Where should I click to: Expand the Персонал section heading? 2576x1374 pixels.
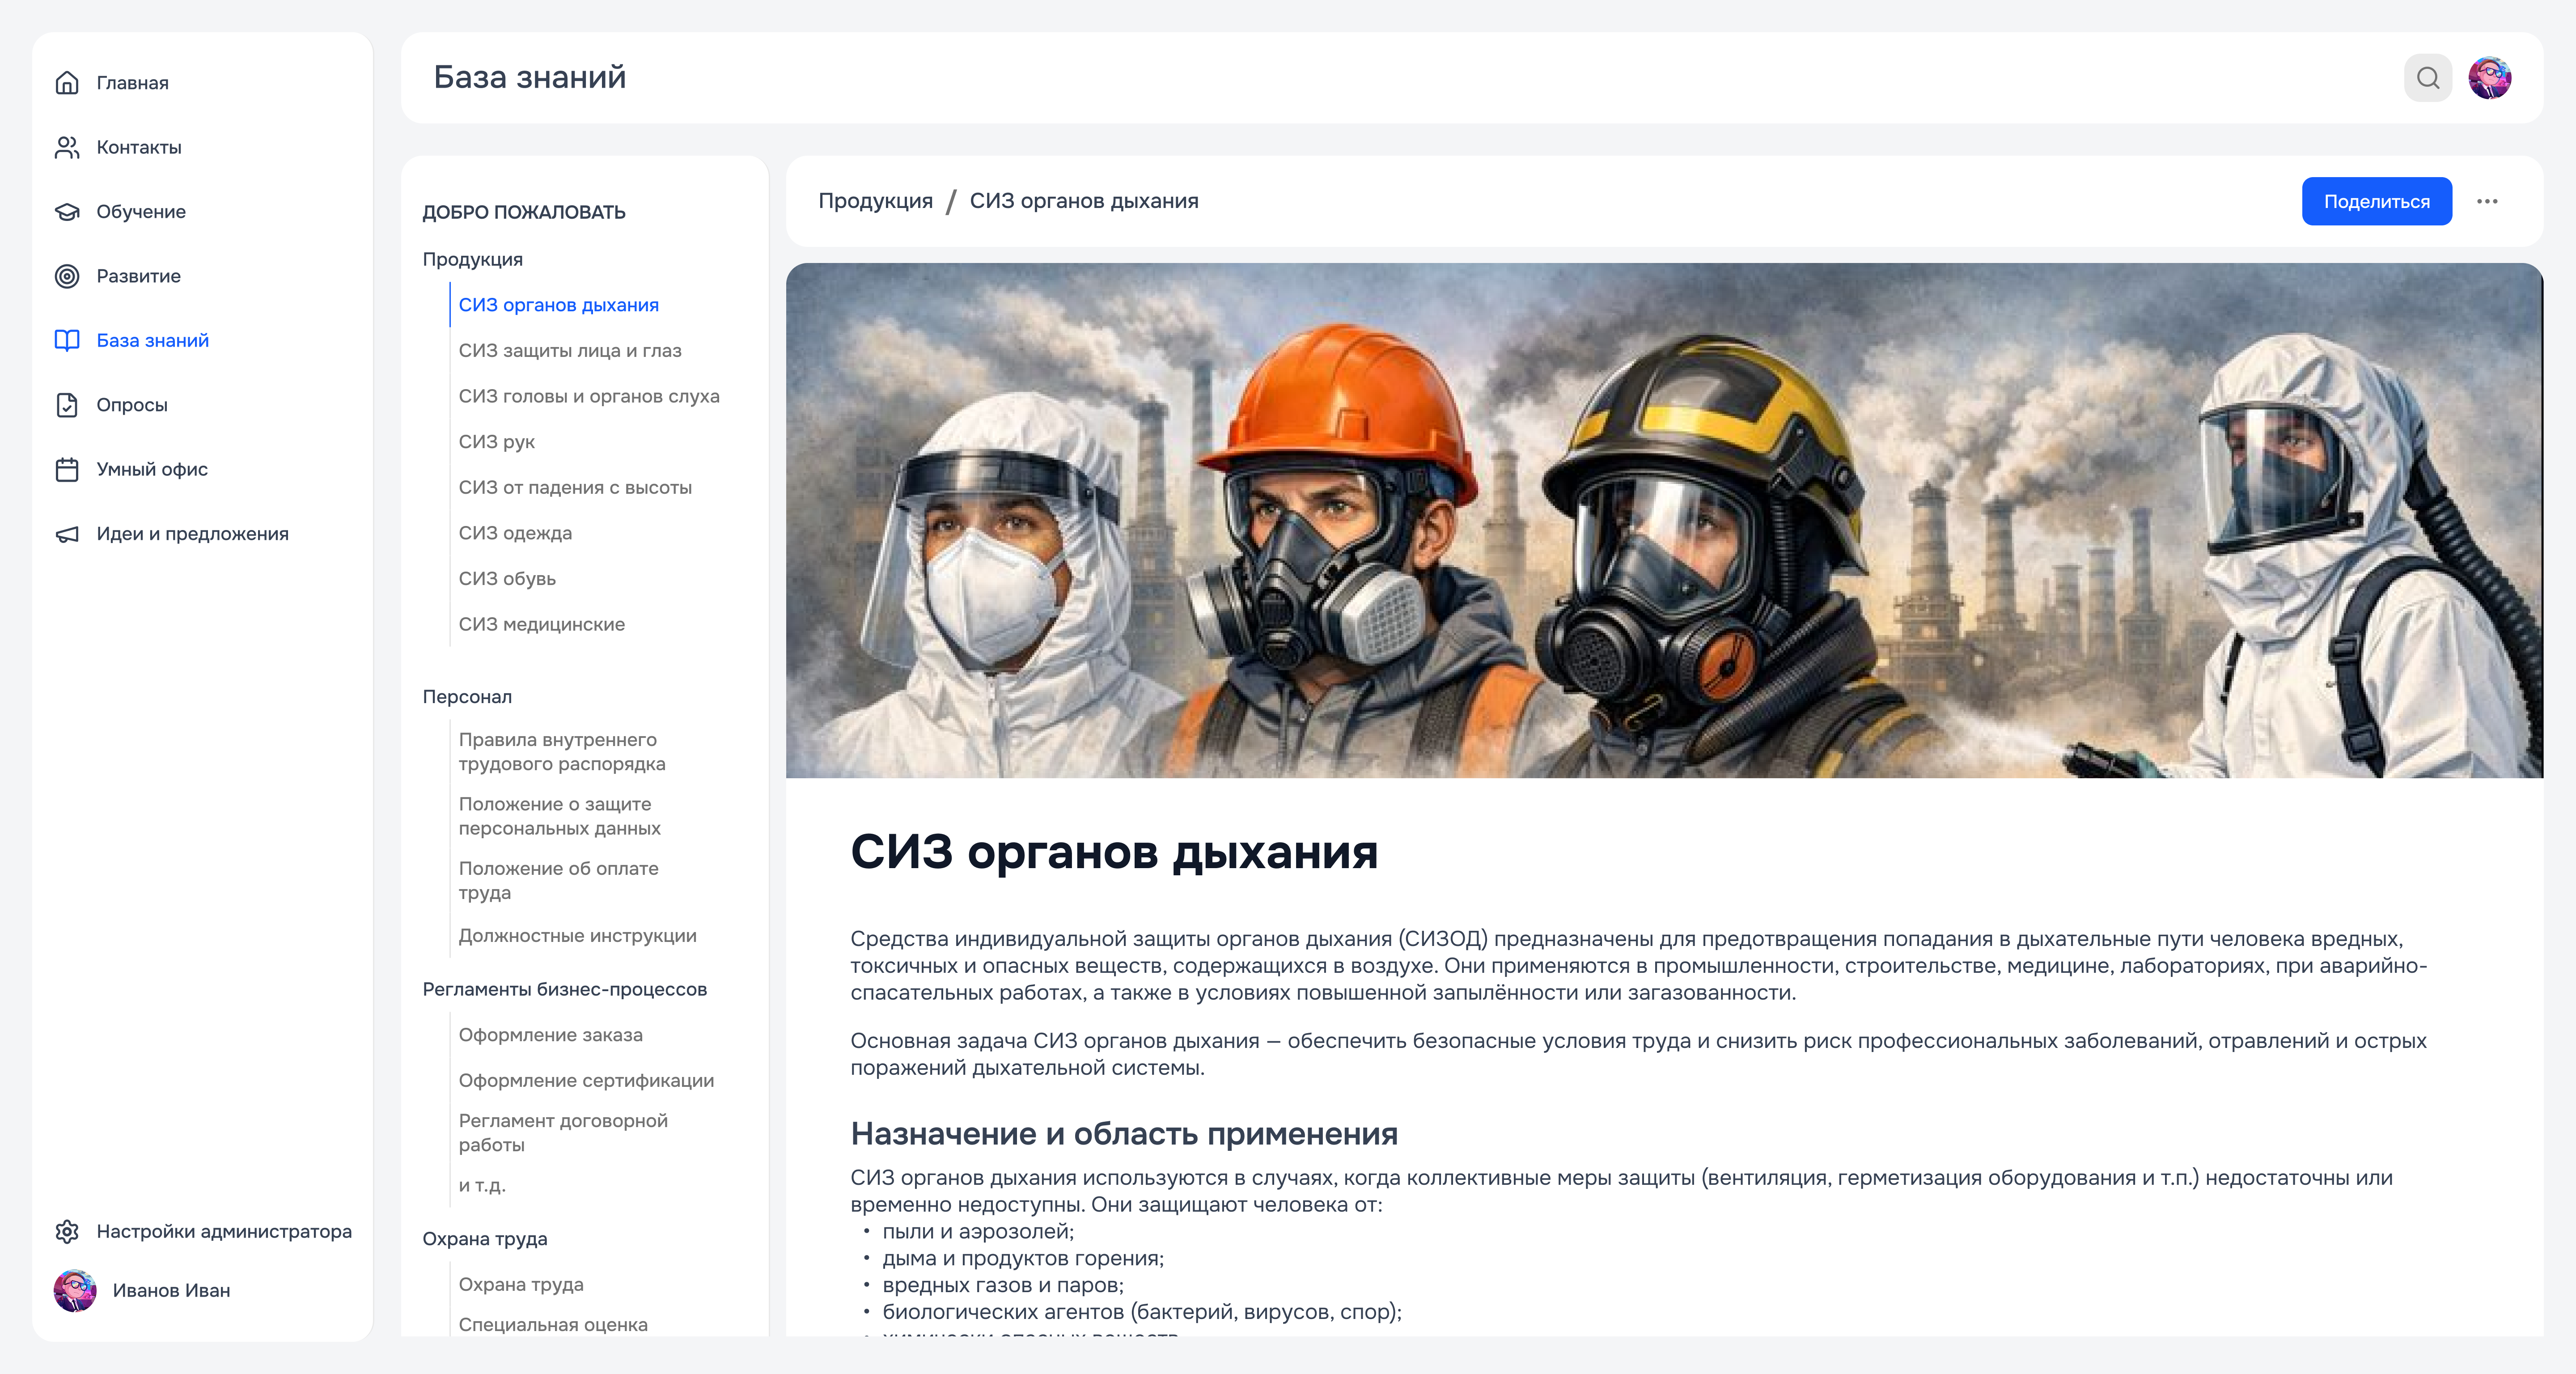[x=467, y=696]
